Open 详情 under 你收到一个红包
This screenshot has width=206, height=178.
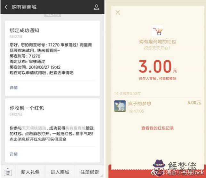point(13,154)
